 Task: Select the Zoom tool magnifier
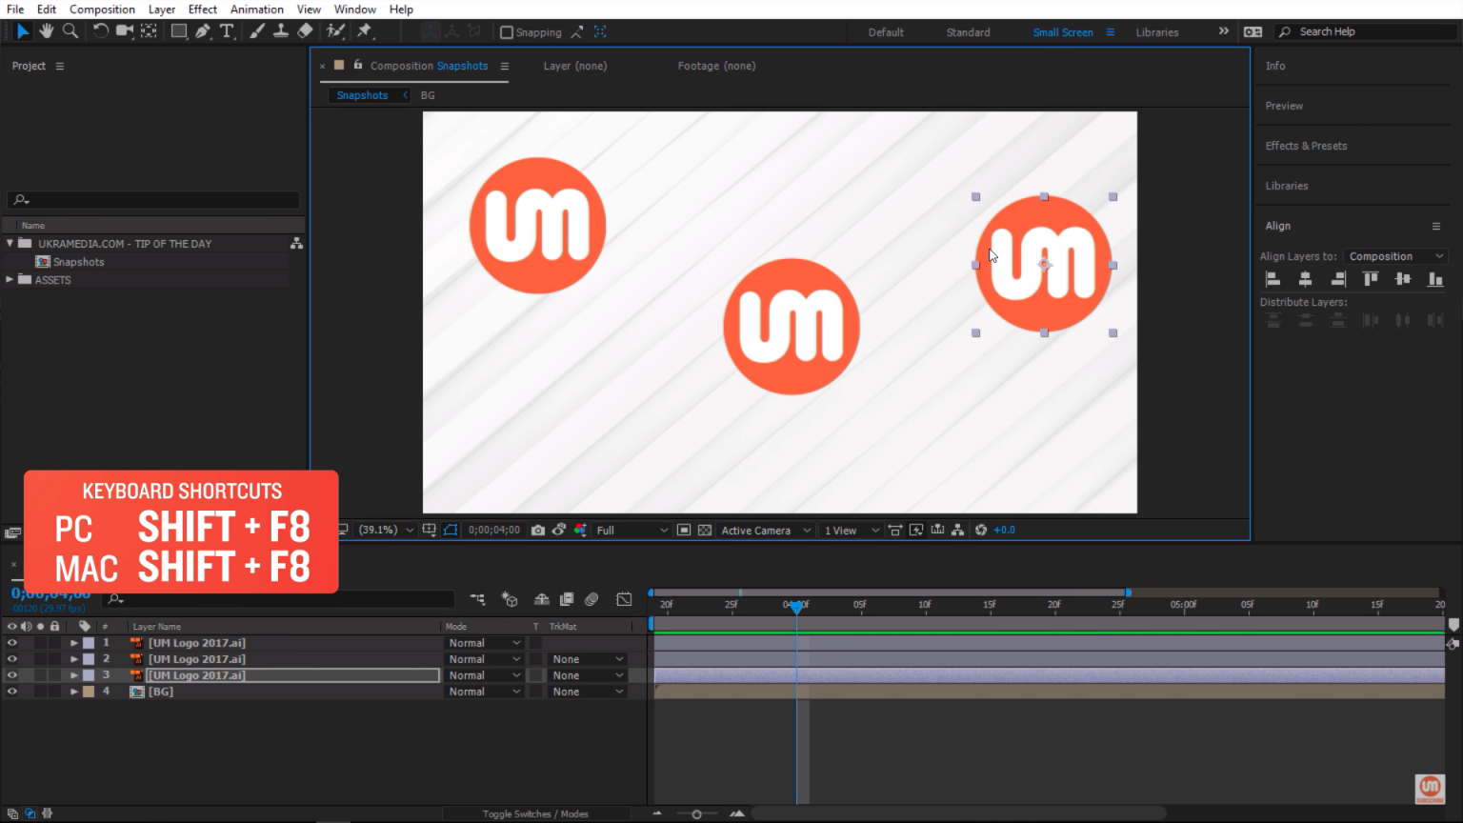(70, 31)
